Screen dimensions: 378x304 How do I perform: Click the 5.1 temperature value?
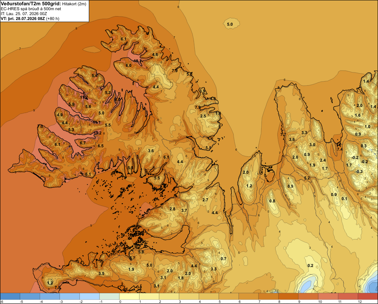pos(208,148)
